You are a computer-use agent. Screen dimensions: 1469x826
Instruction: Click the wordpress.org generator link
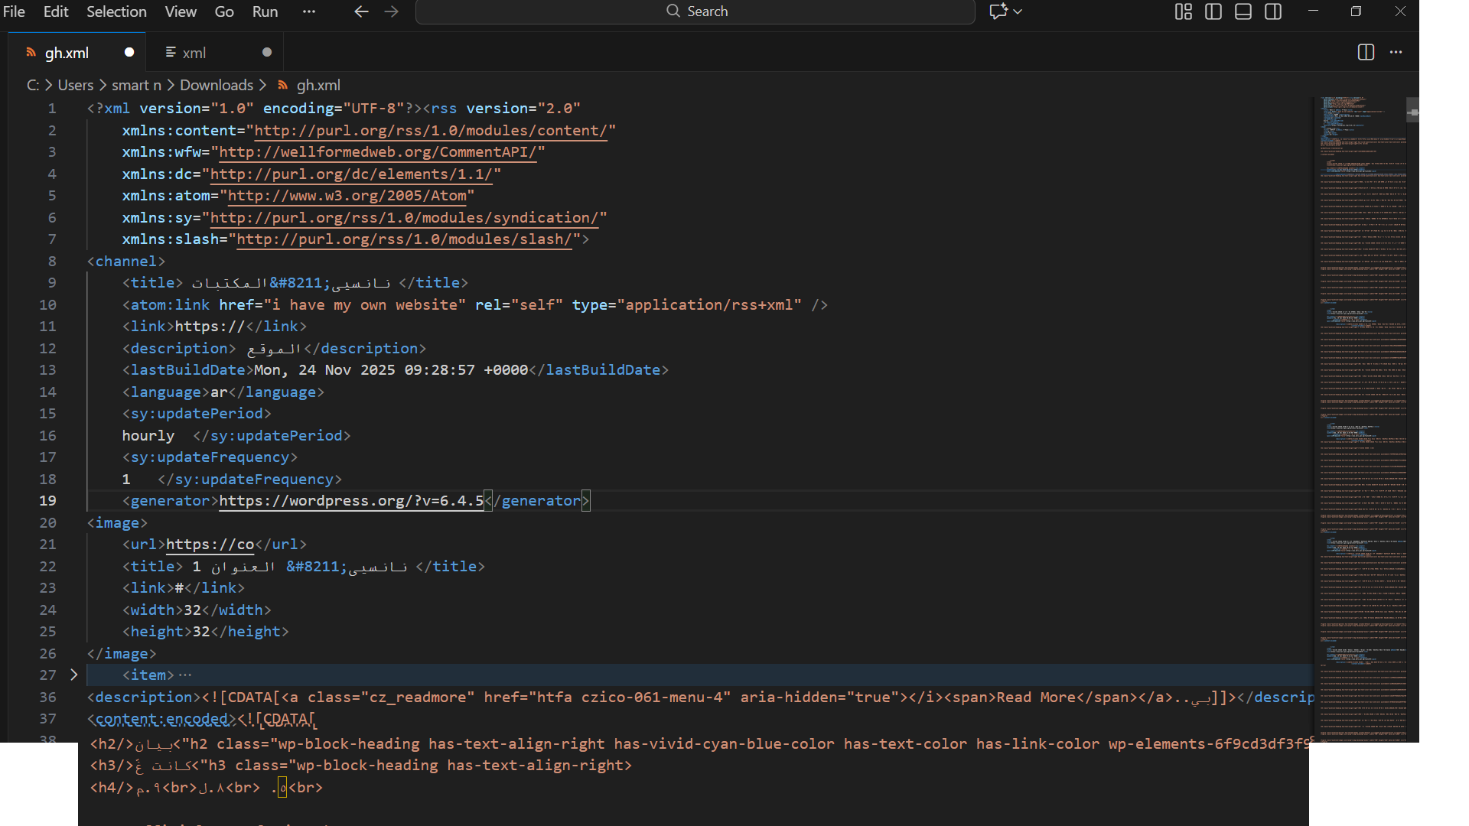coord(351,501)
